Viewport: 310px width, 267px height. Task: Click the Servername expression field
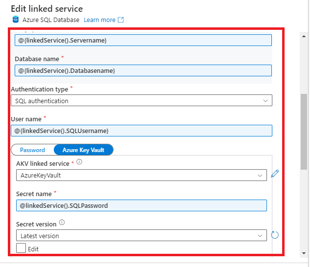[143, 40]
